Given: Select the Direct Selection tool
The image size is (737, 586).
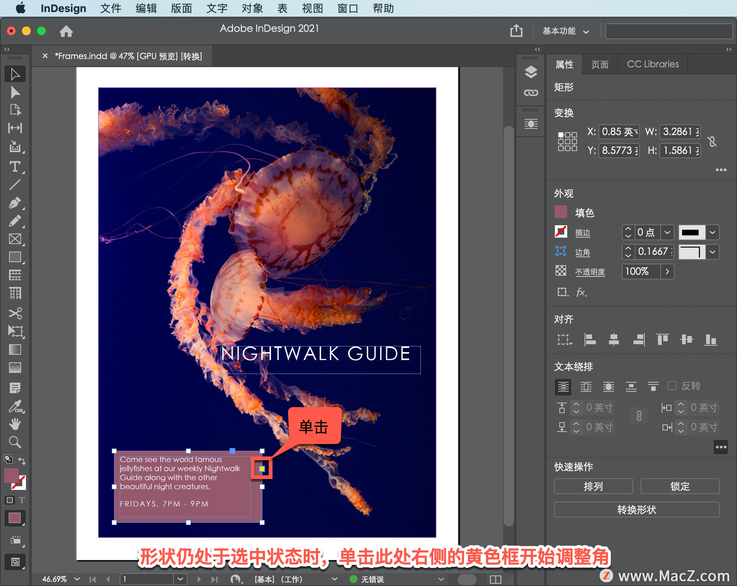Looking at the screenshot, I should point(15,93).
